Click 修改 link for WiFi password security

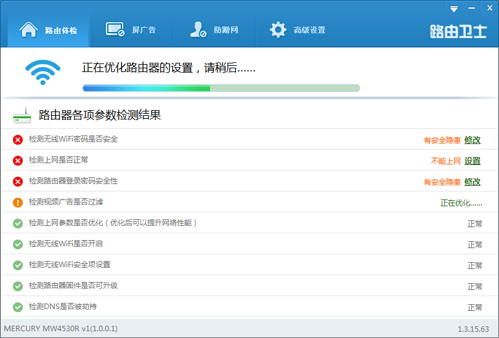tap(473, 140)
